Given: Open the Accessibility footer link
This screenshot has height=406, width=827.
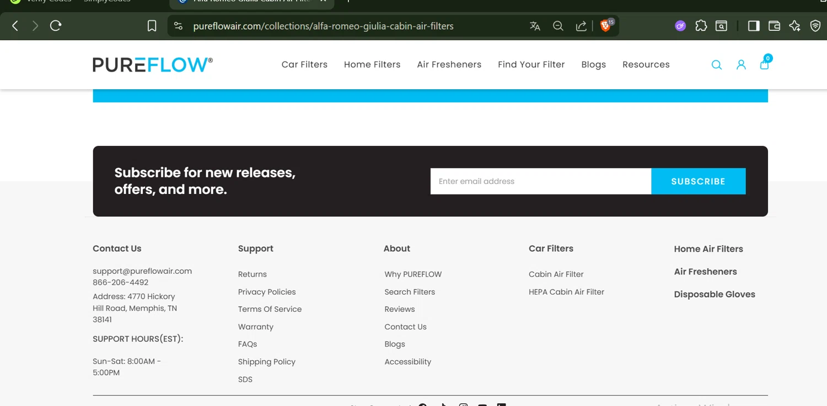Looking at the screenshot, I should click(408, 362).
